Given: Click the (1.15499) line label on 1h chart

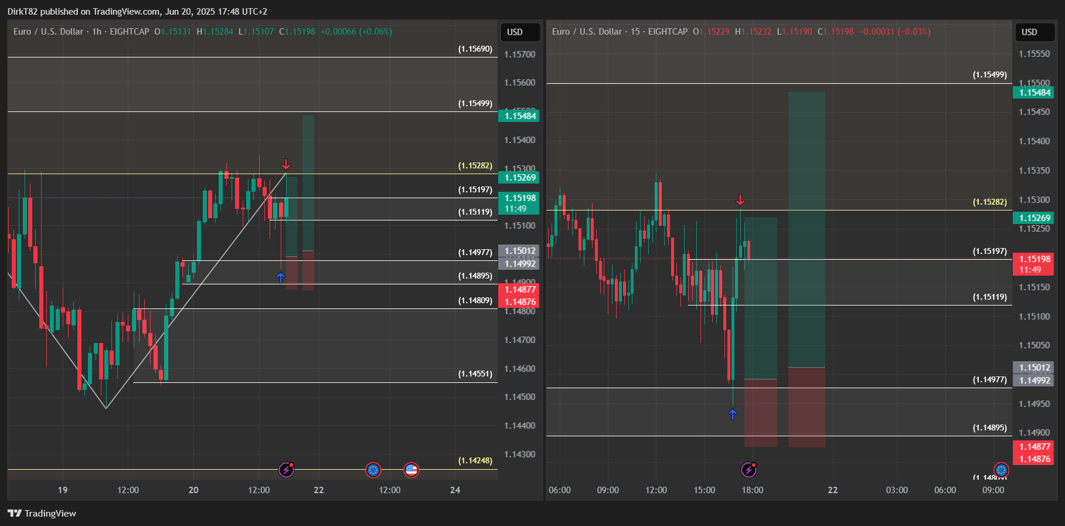Looking at the screenshot, I should [475, 104].
